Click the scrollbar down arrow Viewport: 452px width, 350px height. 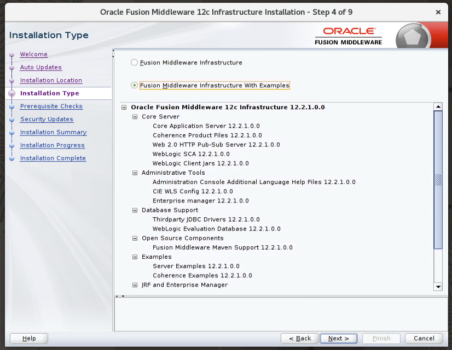click(x=438, y=287)
